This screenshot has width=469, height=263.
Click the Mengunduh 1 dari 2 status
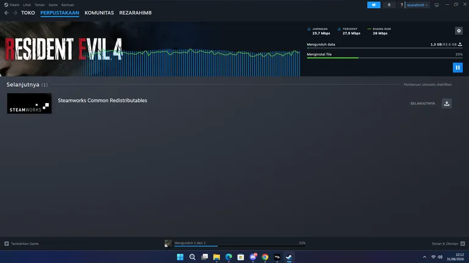click(190, 243)
